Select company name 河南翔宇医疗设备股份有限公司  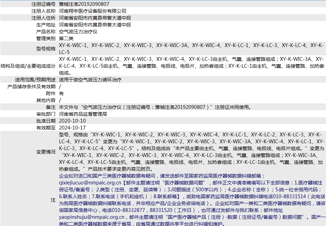pos(93,11)
